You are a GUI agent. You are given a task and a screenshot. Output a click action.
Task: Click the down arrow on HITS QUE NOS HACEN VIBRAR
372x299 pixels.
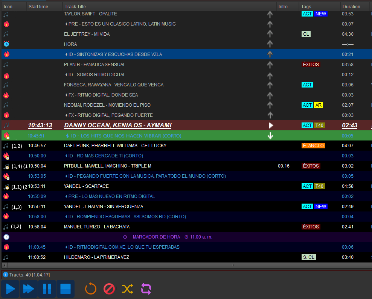(x=270, y=136)
